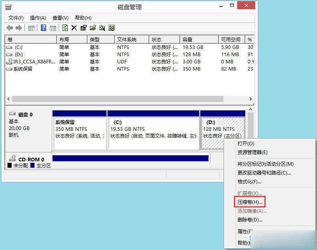Click the UDF file system cell
Viewport: 317px width, 250px height.
pyautogui.click(x=122, y=62)
